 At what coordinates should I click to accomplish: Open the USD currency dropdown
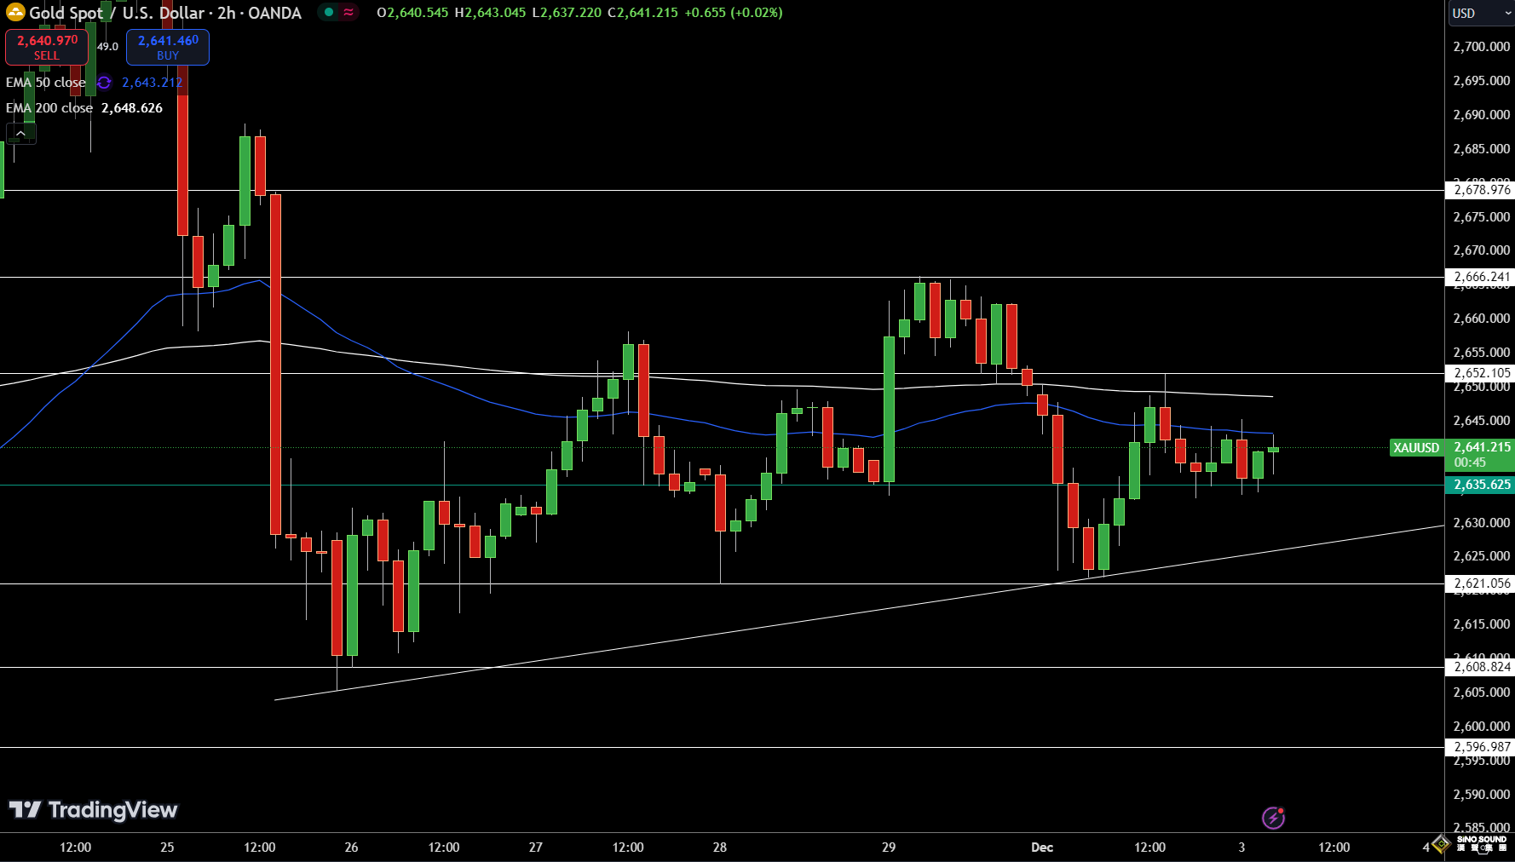1480,13
